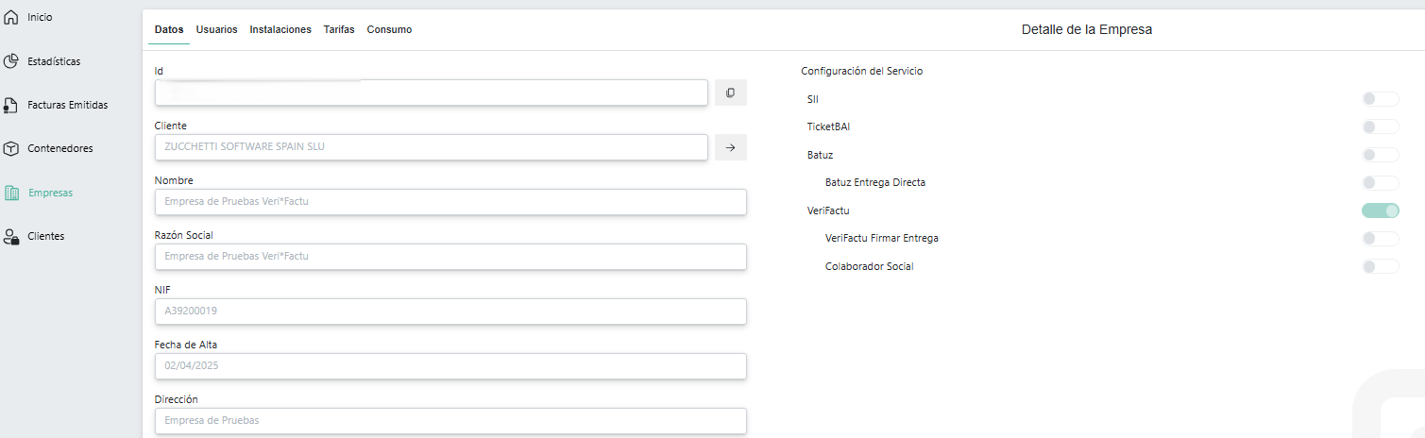1425x438 pixels.
Task: Open the Instalaciones tab
Action: (x=280, y=29)
